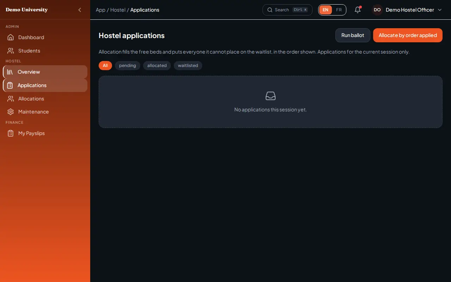Open Hostel Overview page
The height and width of the screenshot is (282, 451).
(45, 72)
